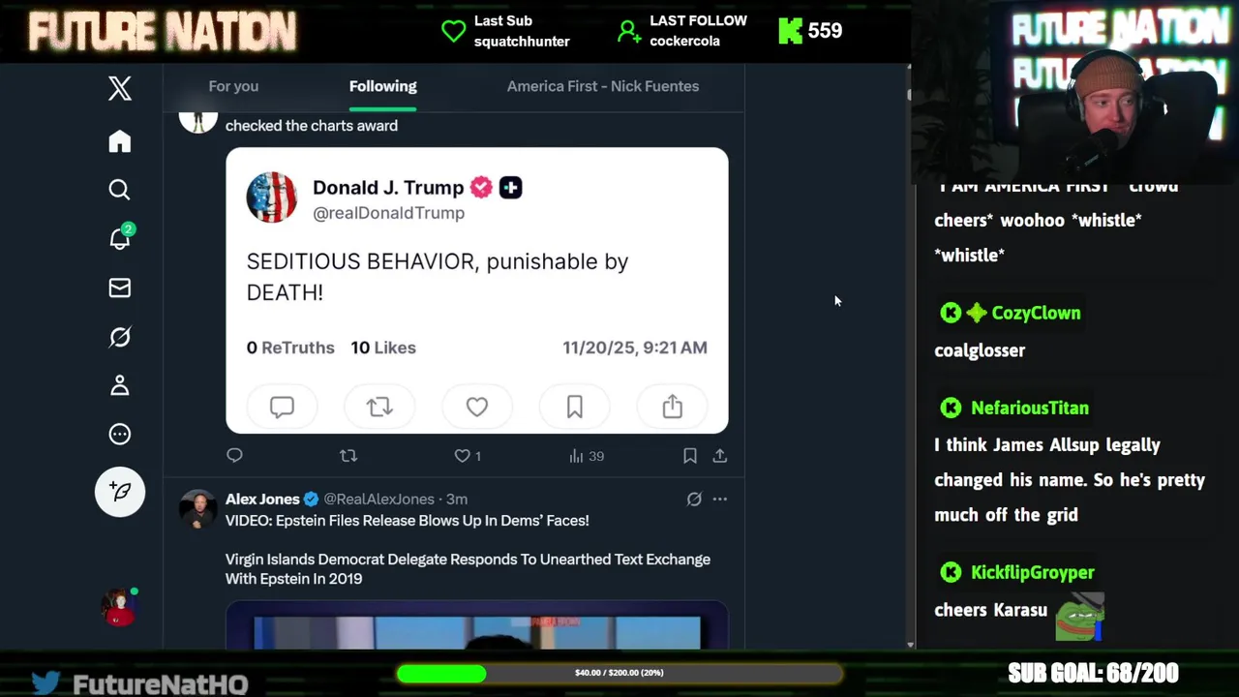1239x697 pixels.
Task: Click the pink verified badge on Trump
Action: (481, 188)
